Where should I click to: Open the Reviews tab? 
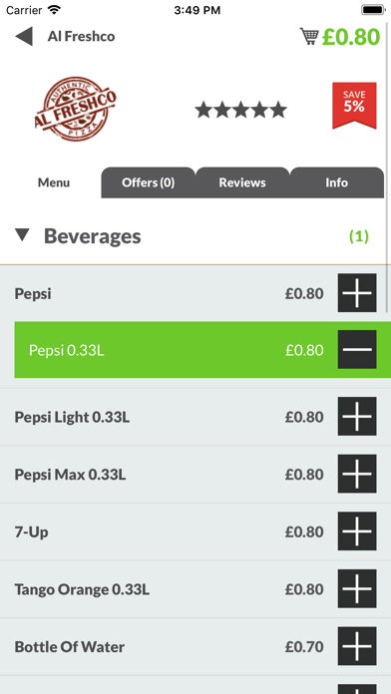(x=242, y=182)
